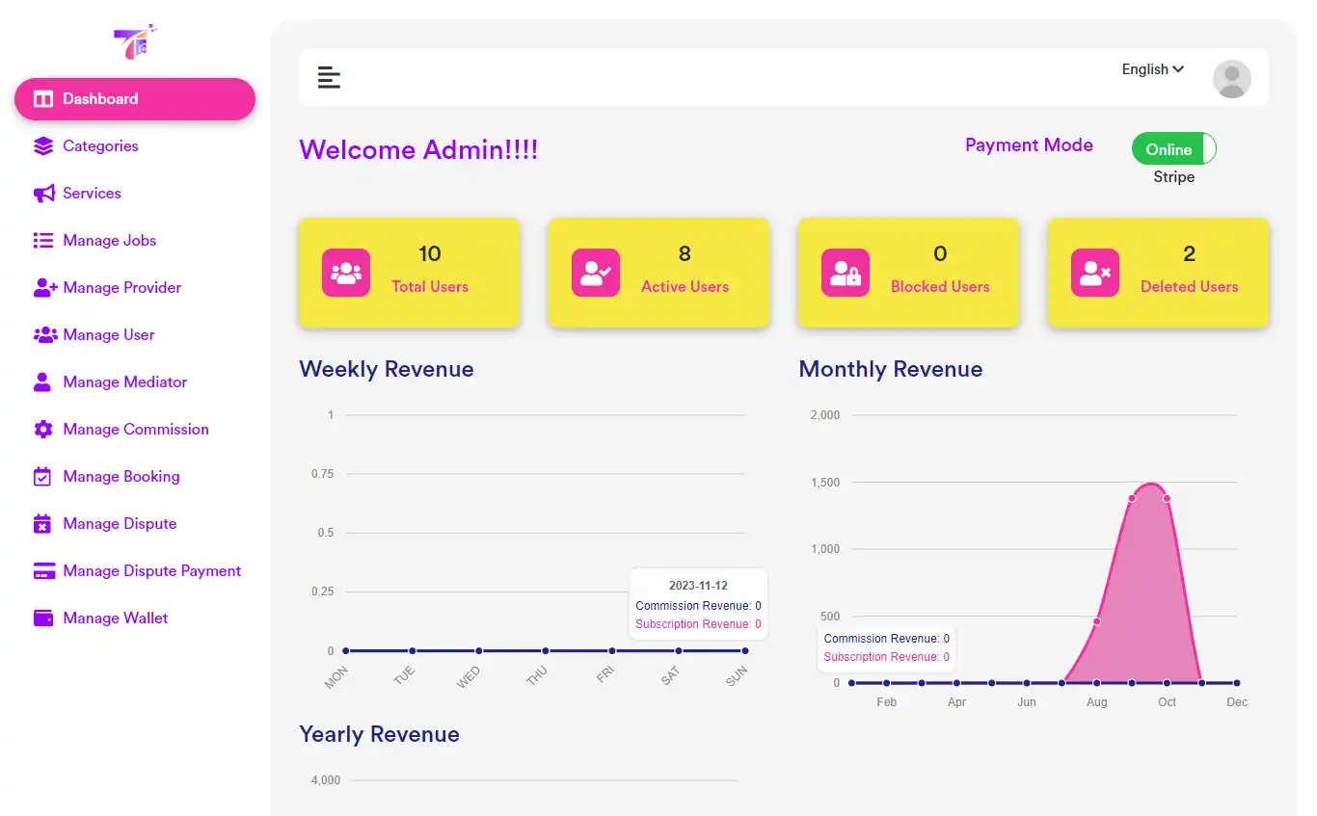Click the Manage Wallet icon
The height and width of the screenshot is (816, 1317).
tap(43, 618)
